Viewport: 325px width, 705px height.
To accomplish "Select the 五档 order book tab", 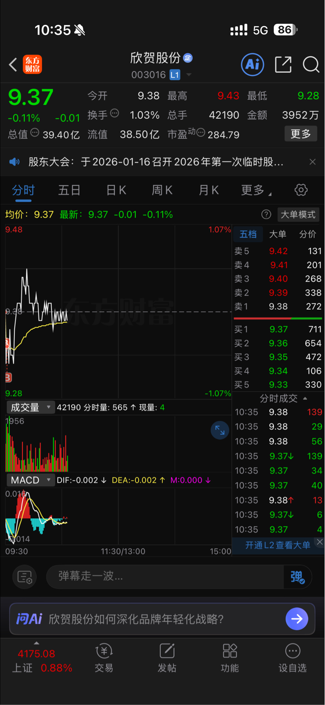I will tap(248, 234).
